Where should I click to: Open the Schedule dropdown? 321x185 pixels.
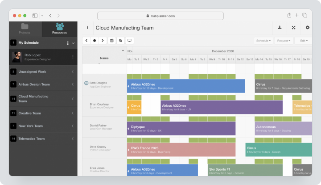coord(263,41)
